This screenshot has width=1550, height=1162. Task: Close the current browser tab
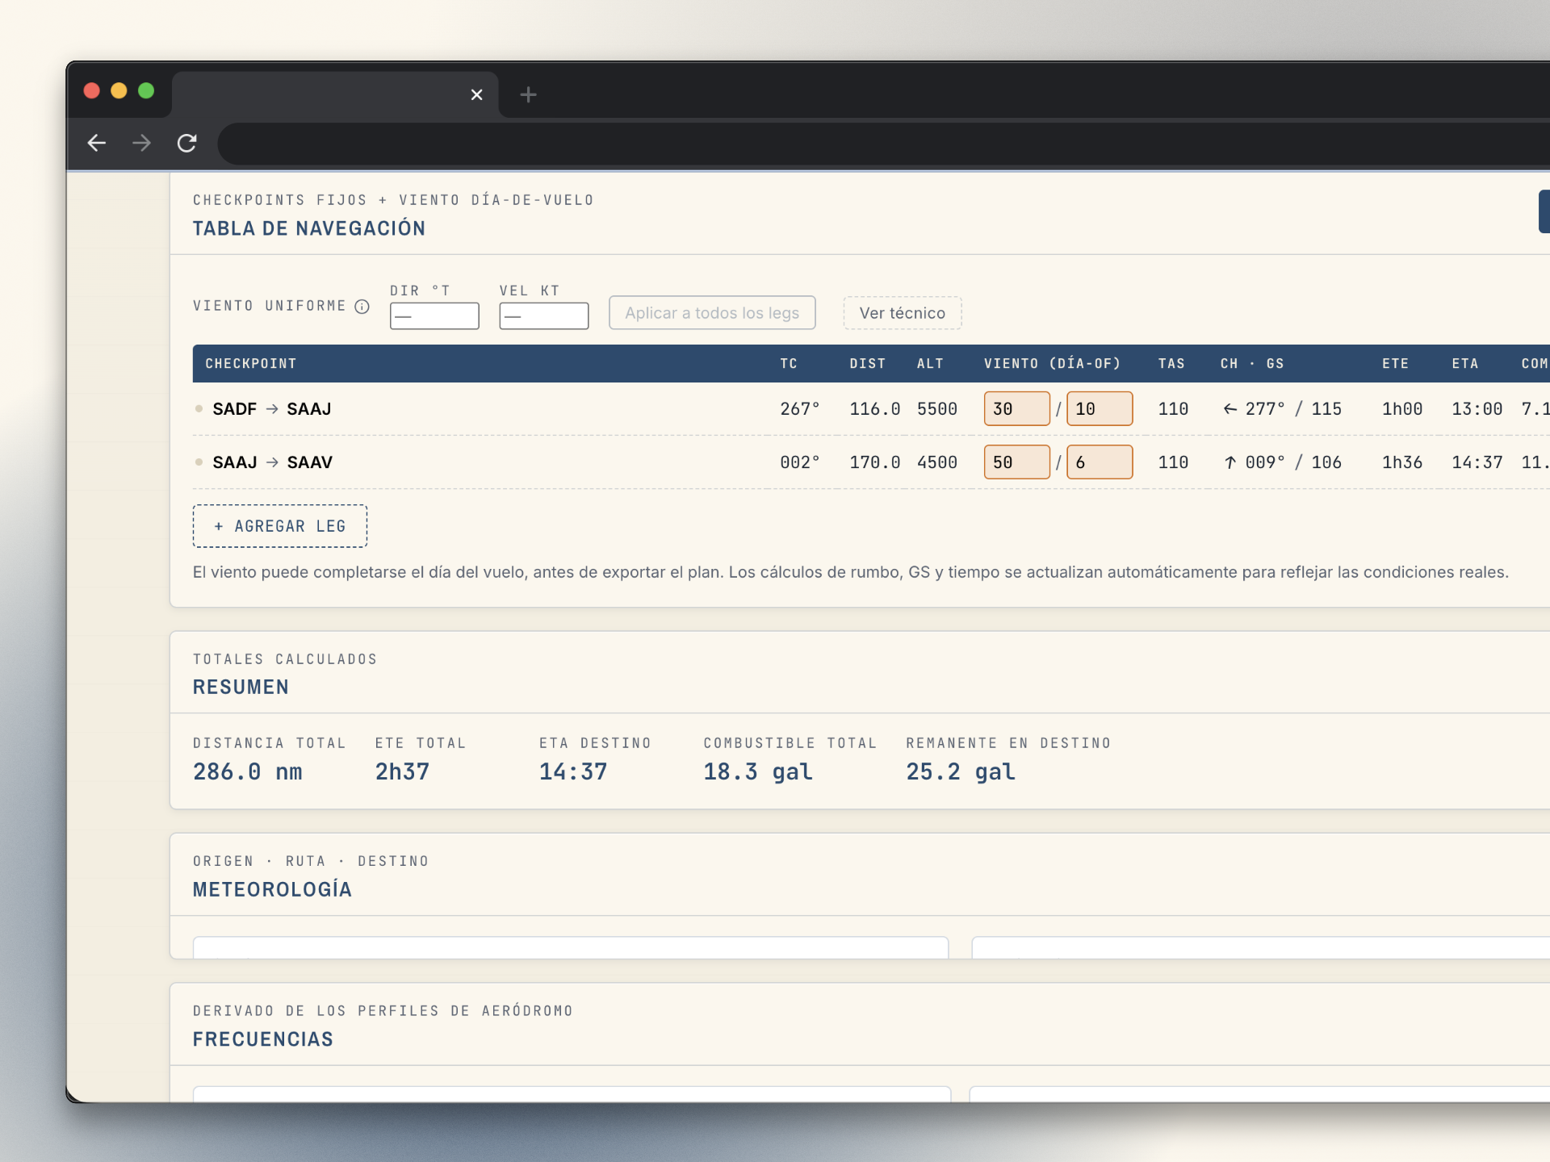(477, 94)
